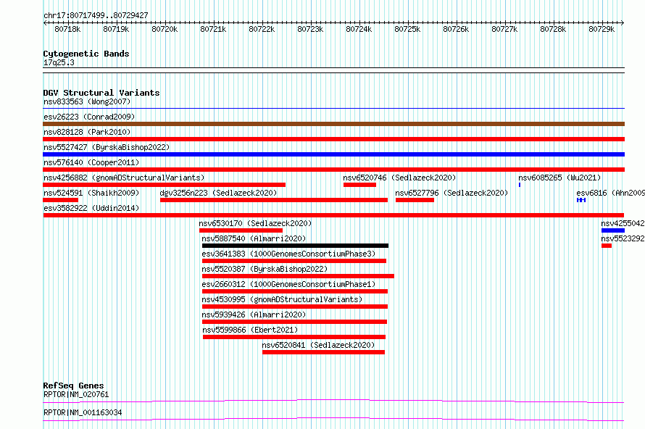Open dgv3256n223 (Sedlazeck2020) label
This screenshot has height=429, width=645.
click(x=218, y=193)
